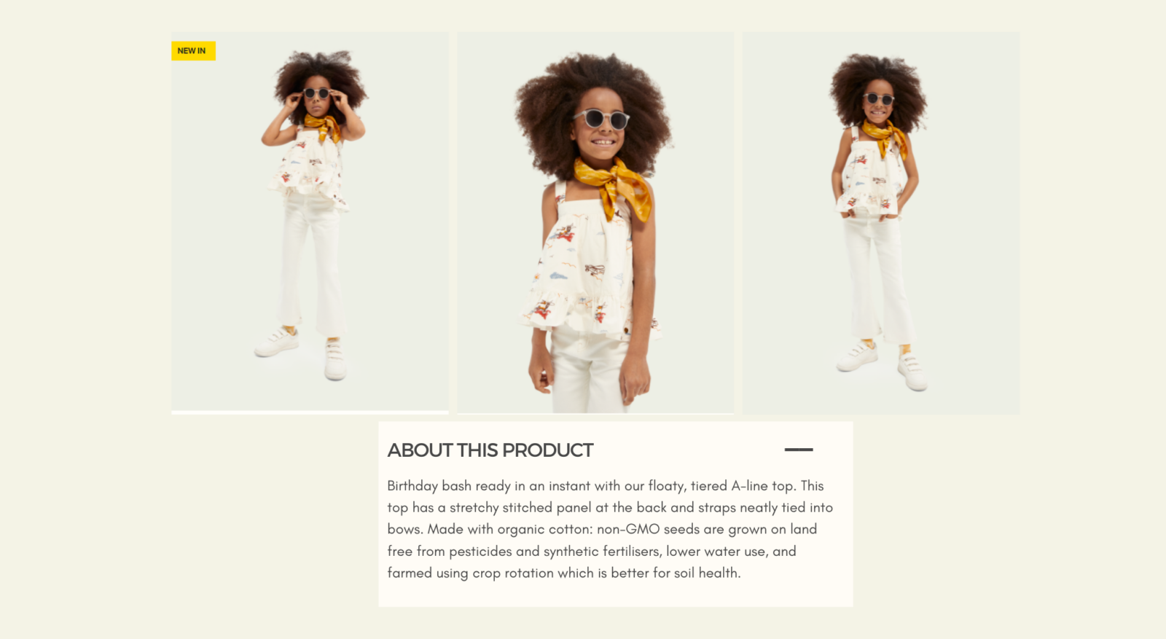
Task: Open third photo with hands in pockets
Action: click(x=881, y=223)
